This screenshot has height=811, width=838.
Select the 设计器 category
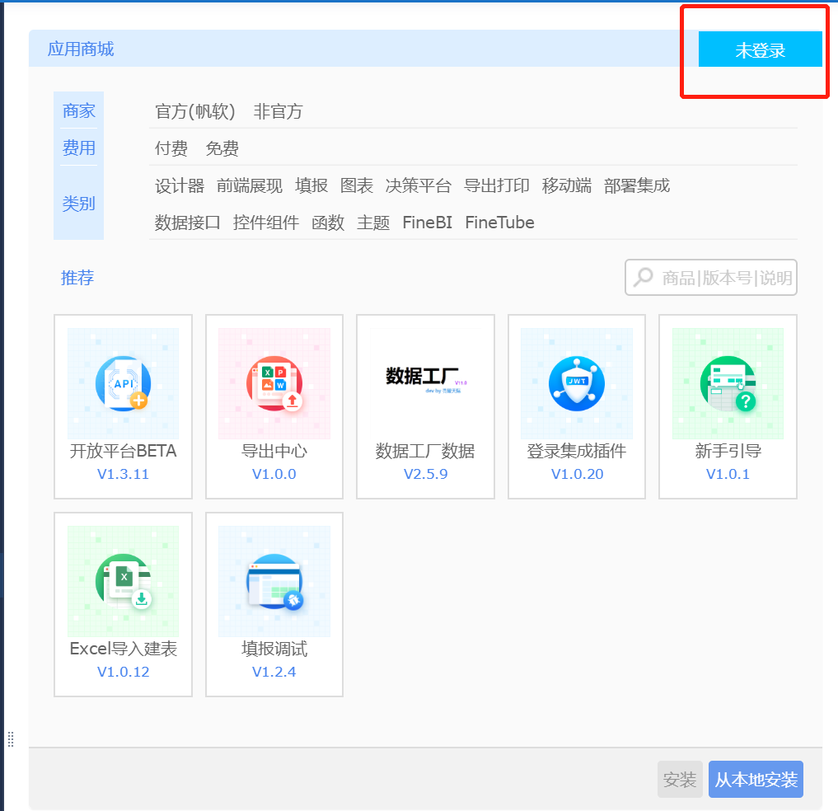[x=180, y=185]
